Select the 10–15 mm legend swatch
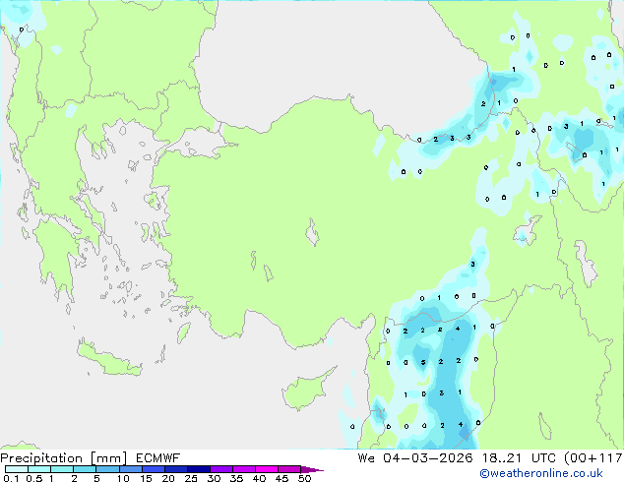Screen dimensions: 624x482 [130, 469]
